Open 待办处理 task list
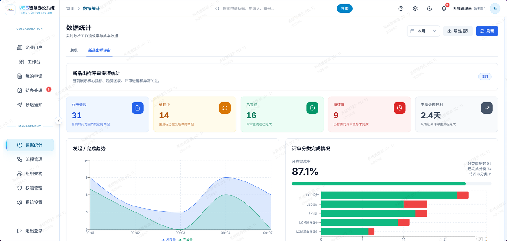The width and height of the screenshot is (507, 241). 29,91
